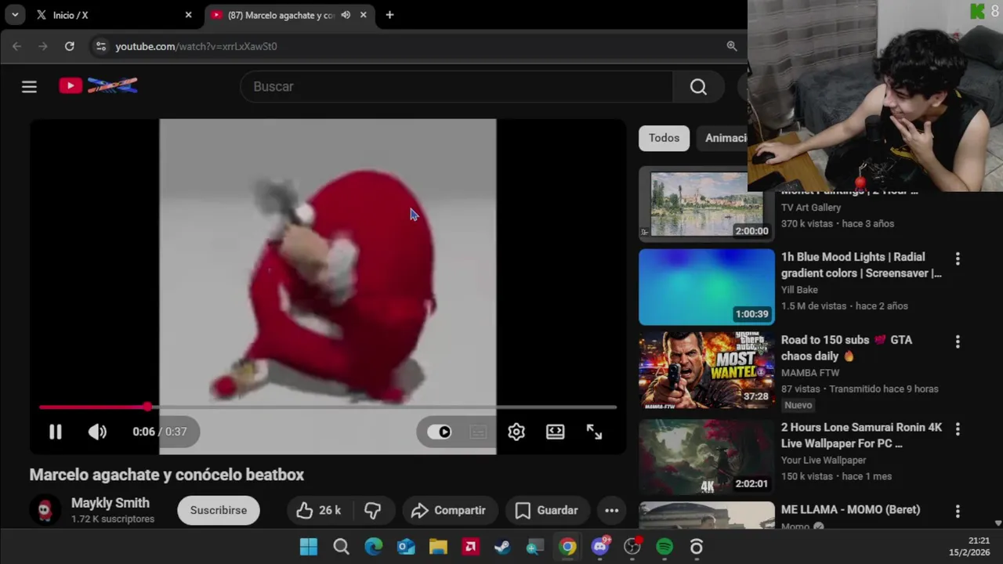Open Steam from taskbar

click(503, 547)
